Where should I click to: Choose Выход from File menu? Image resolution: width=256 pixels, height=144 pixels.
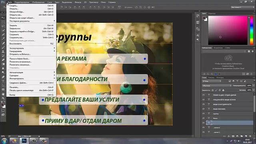(31, 95)
